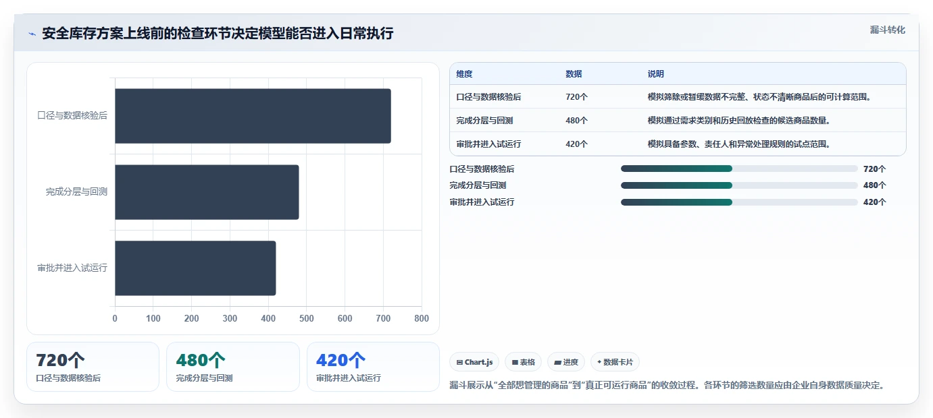
Task: Click table cell 口径与数据核验后
Action: tap(488, 97)
